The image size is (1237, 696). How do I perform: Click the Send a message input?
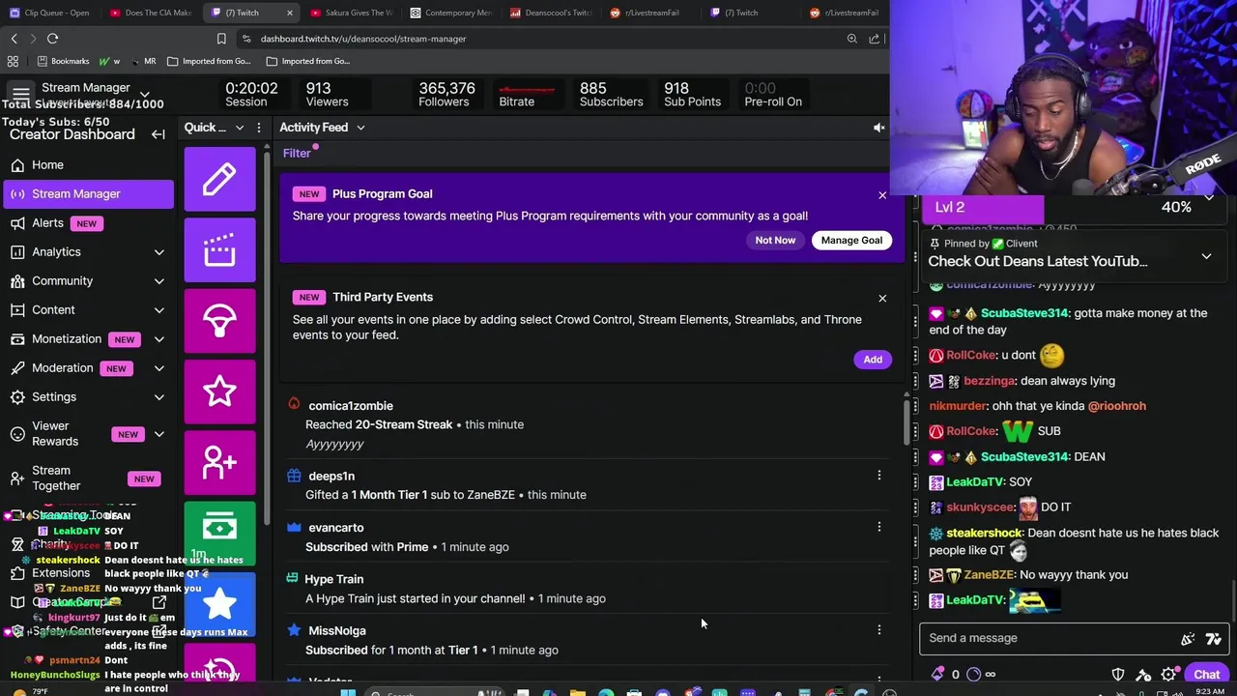coord(1049,638)
